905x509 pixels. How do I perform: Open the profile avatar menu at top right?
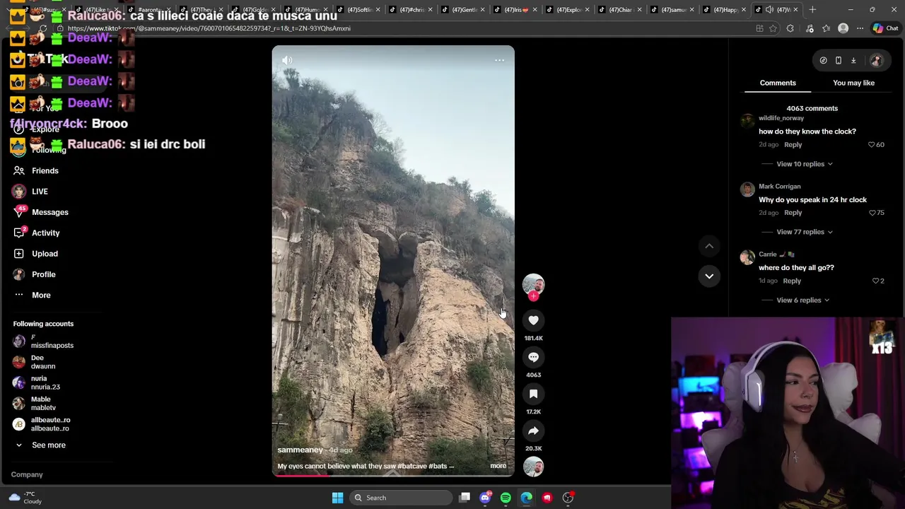(x=876, y=61)
